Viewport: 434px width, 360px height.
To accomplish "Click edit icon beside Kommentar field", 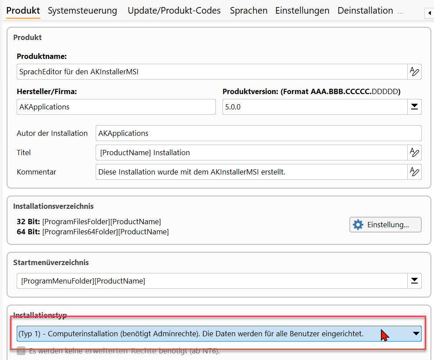I will click(414, 172).
